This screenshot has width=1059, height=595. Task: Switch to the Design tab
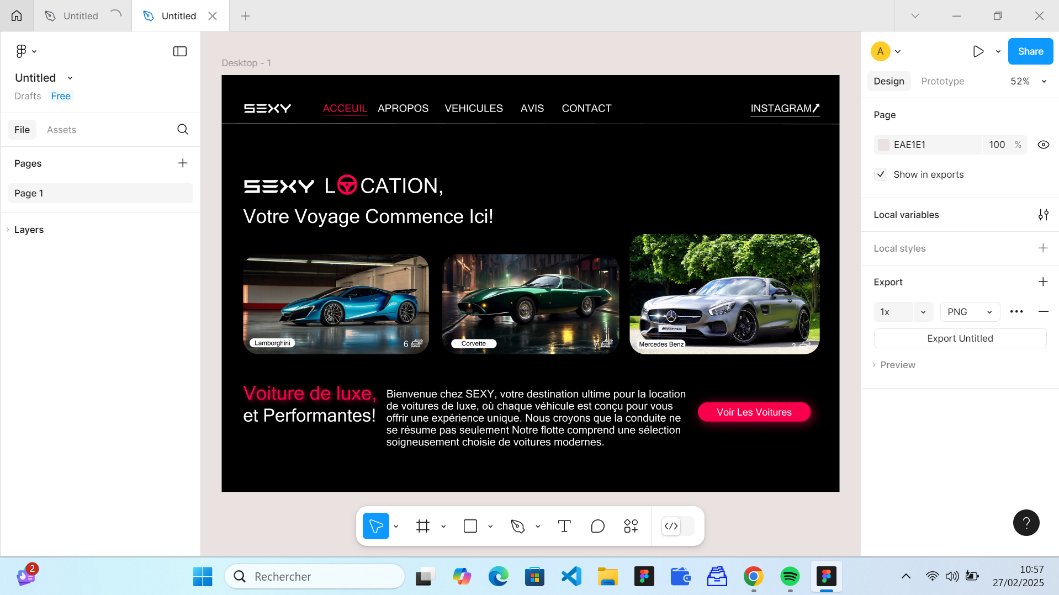click(889, 81)
